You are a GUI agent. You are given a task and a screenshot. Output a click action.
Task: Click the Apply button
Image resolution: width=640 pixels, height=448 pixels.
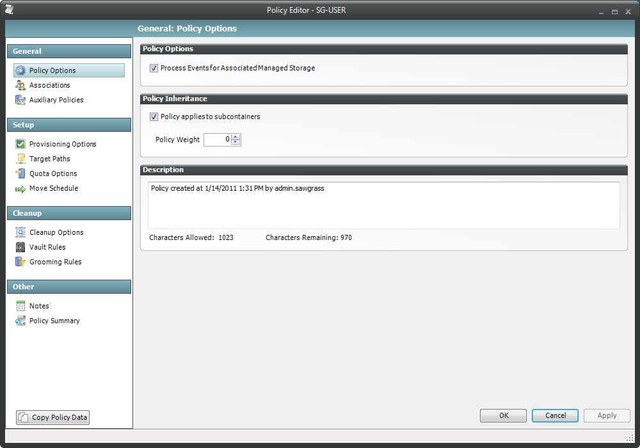point(607,415)
